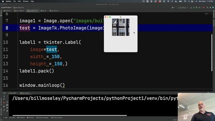The image size is (215, 121).
Task: Open the Python Packages tool window
Action: pyautogui.click(x=42, y=118)
